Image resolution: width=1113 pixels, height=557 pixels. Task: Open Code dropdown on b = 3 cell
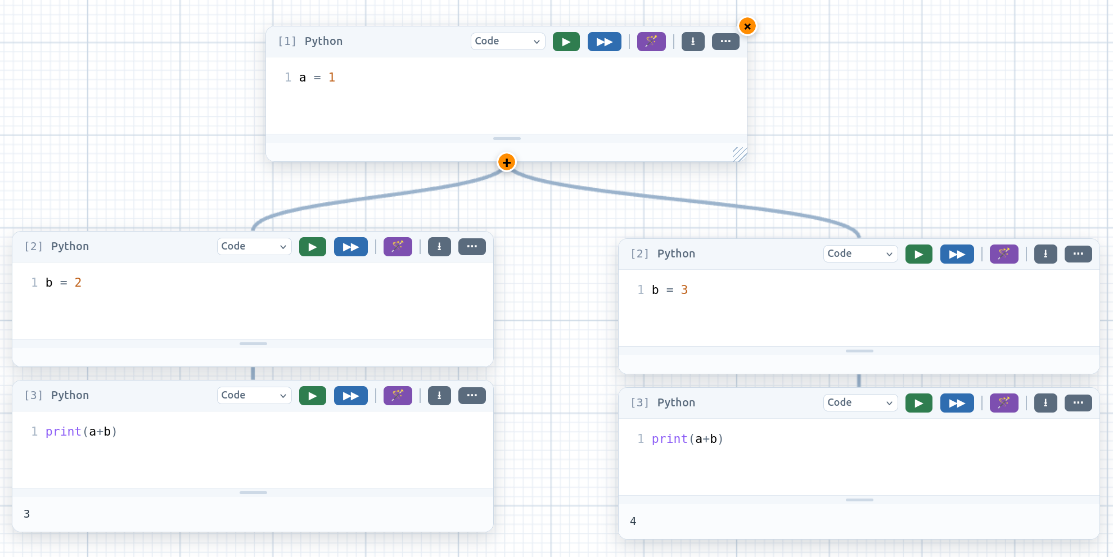coord(860,253)
